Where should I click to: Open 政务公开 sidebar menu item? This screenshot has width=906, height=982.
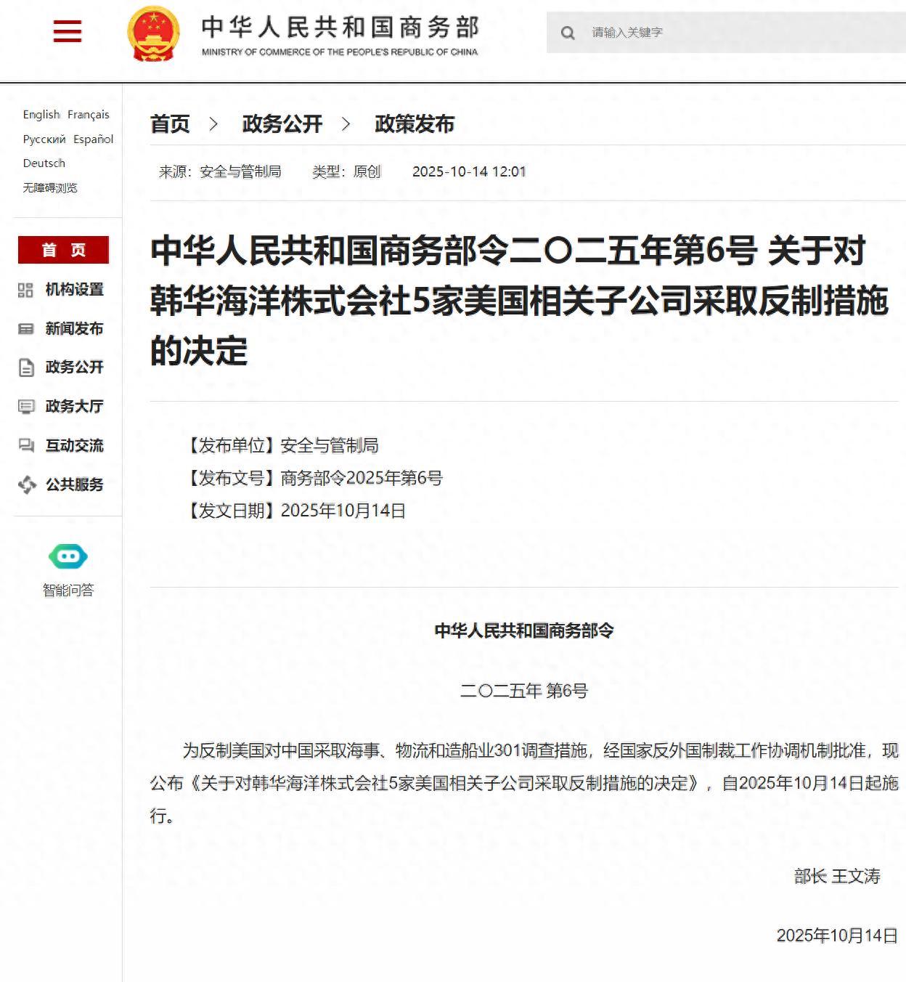pyautogui.click(x=75, y=368)
